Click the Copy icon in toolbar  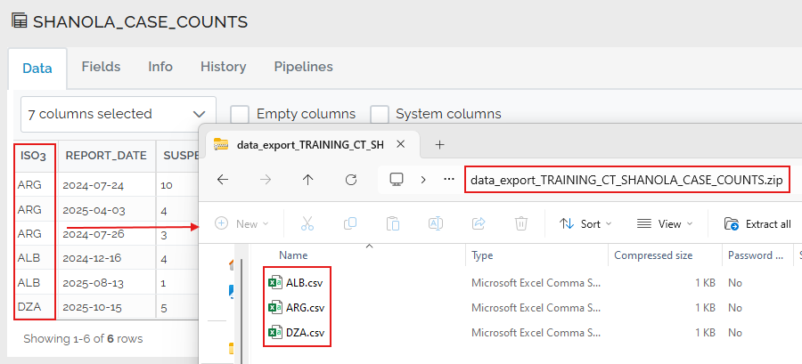tap(349, 223)
